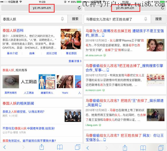This screenshot has width=167, height=151.
Task: Open result 马蓉偷偷给女儿改名 搜狗搜索引擎
Action: click(x=124, y=68)
